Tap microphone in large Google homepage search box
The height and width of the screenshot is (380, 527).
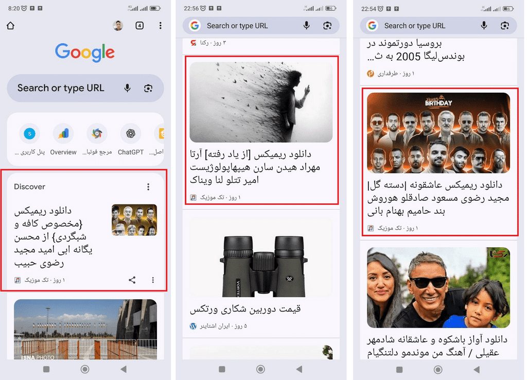pyautogui.click(x=127, y=88)
